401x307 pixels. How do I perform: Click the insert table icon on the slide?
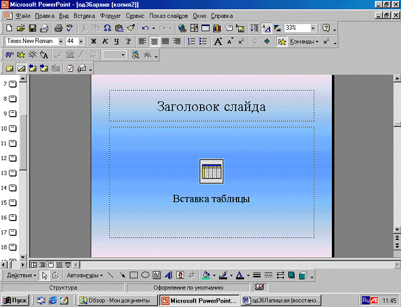click(x=211, y=171)
